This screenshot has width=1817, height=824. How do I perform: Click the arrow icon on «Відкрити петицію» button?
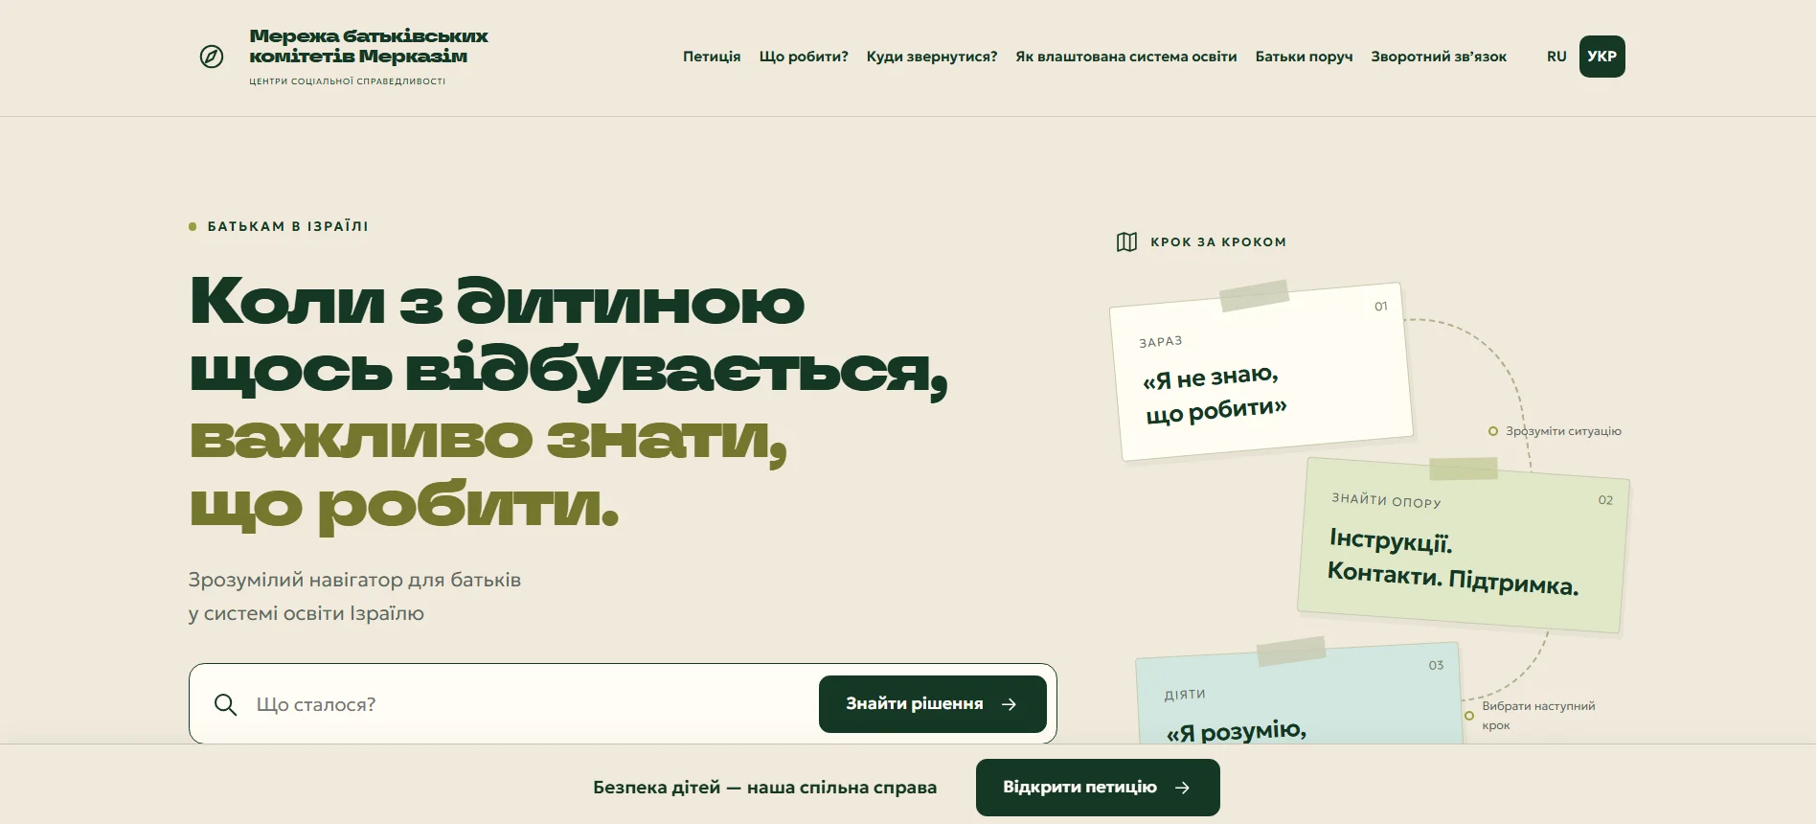click(1182, 788)
